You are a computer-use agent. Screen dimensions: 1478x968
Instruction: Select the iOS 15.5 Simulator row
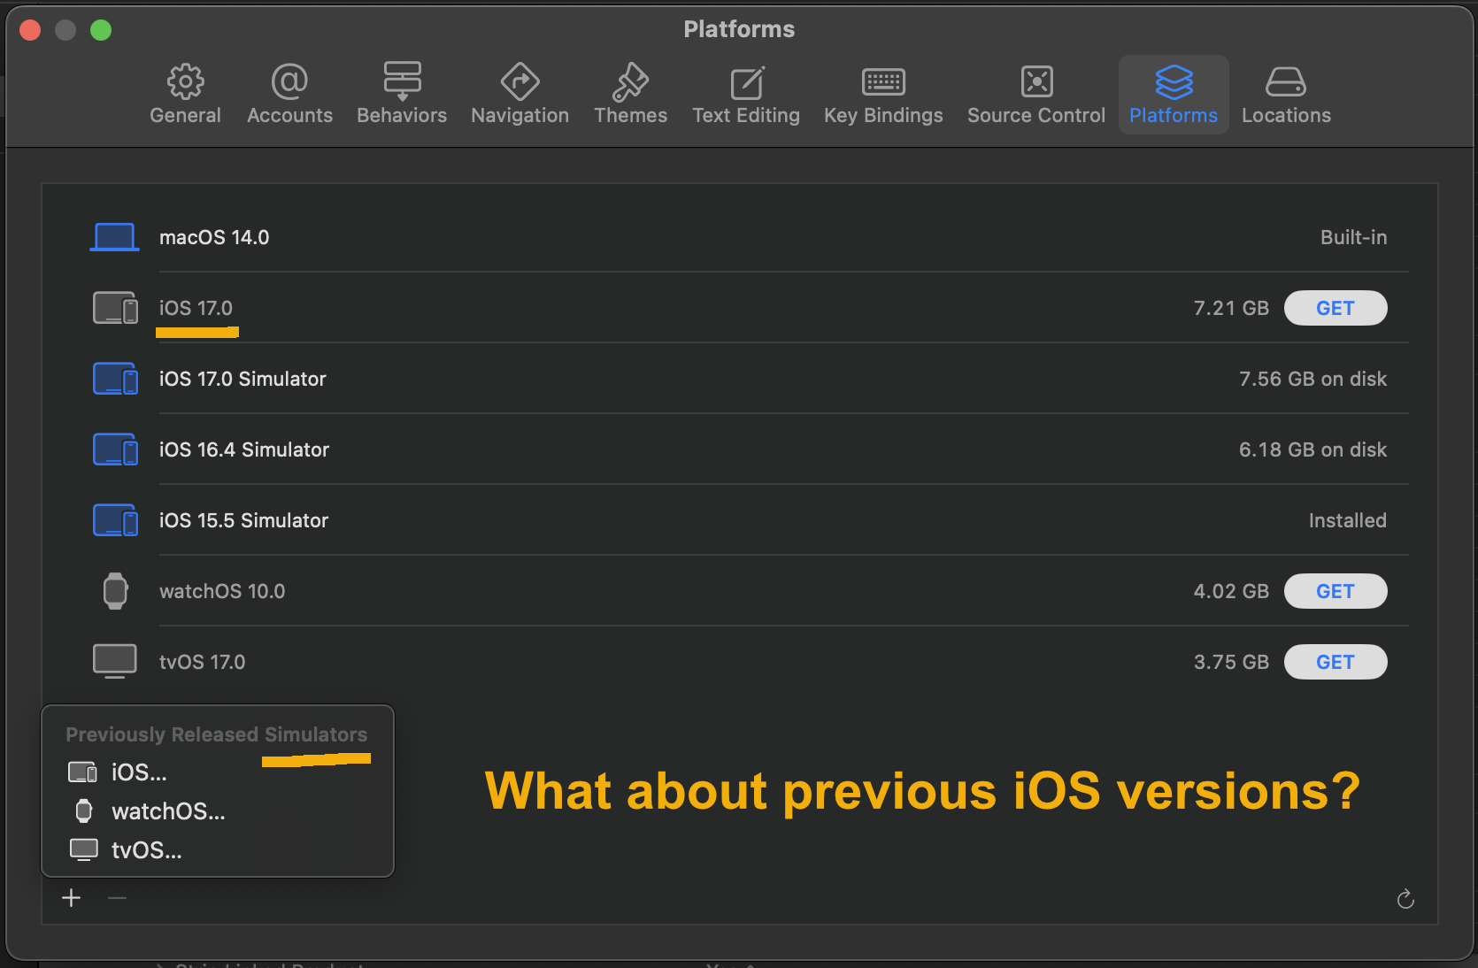244,520
